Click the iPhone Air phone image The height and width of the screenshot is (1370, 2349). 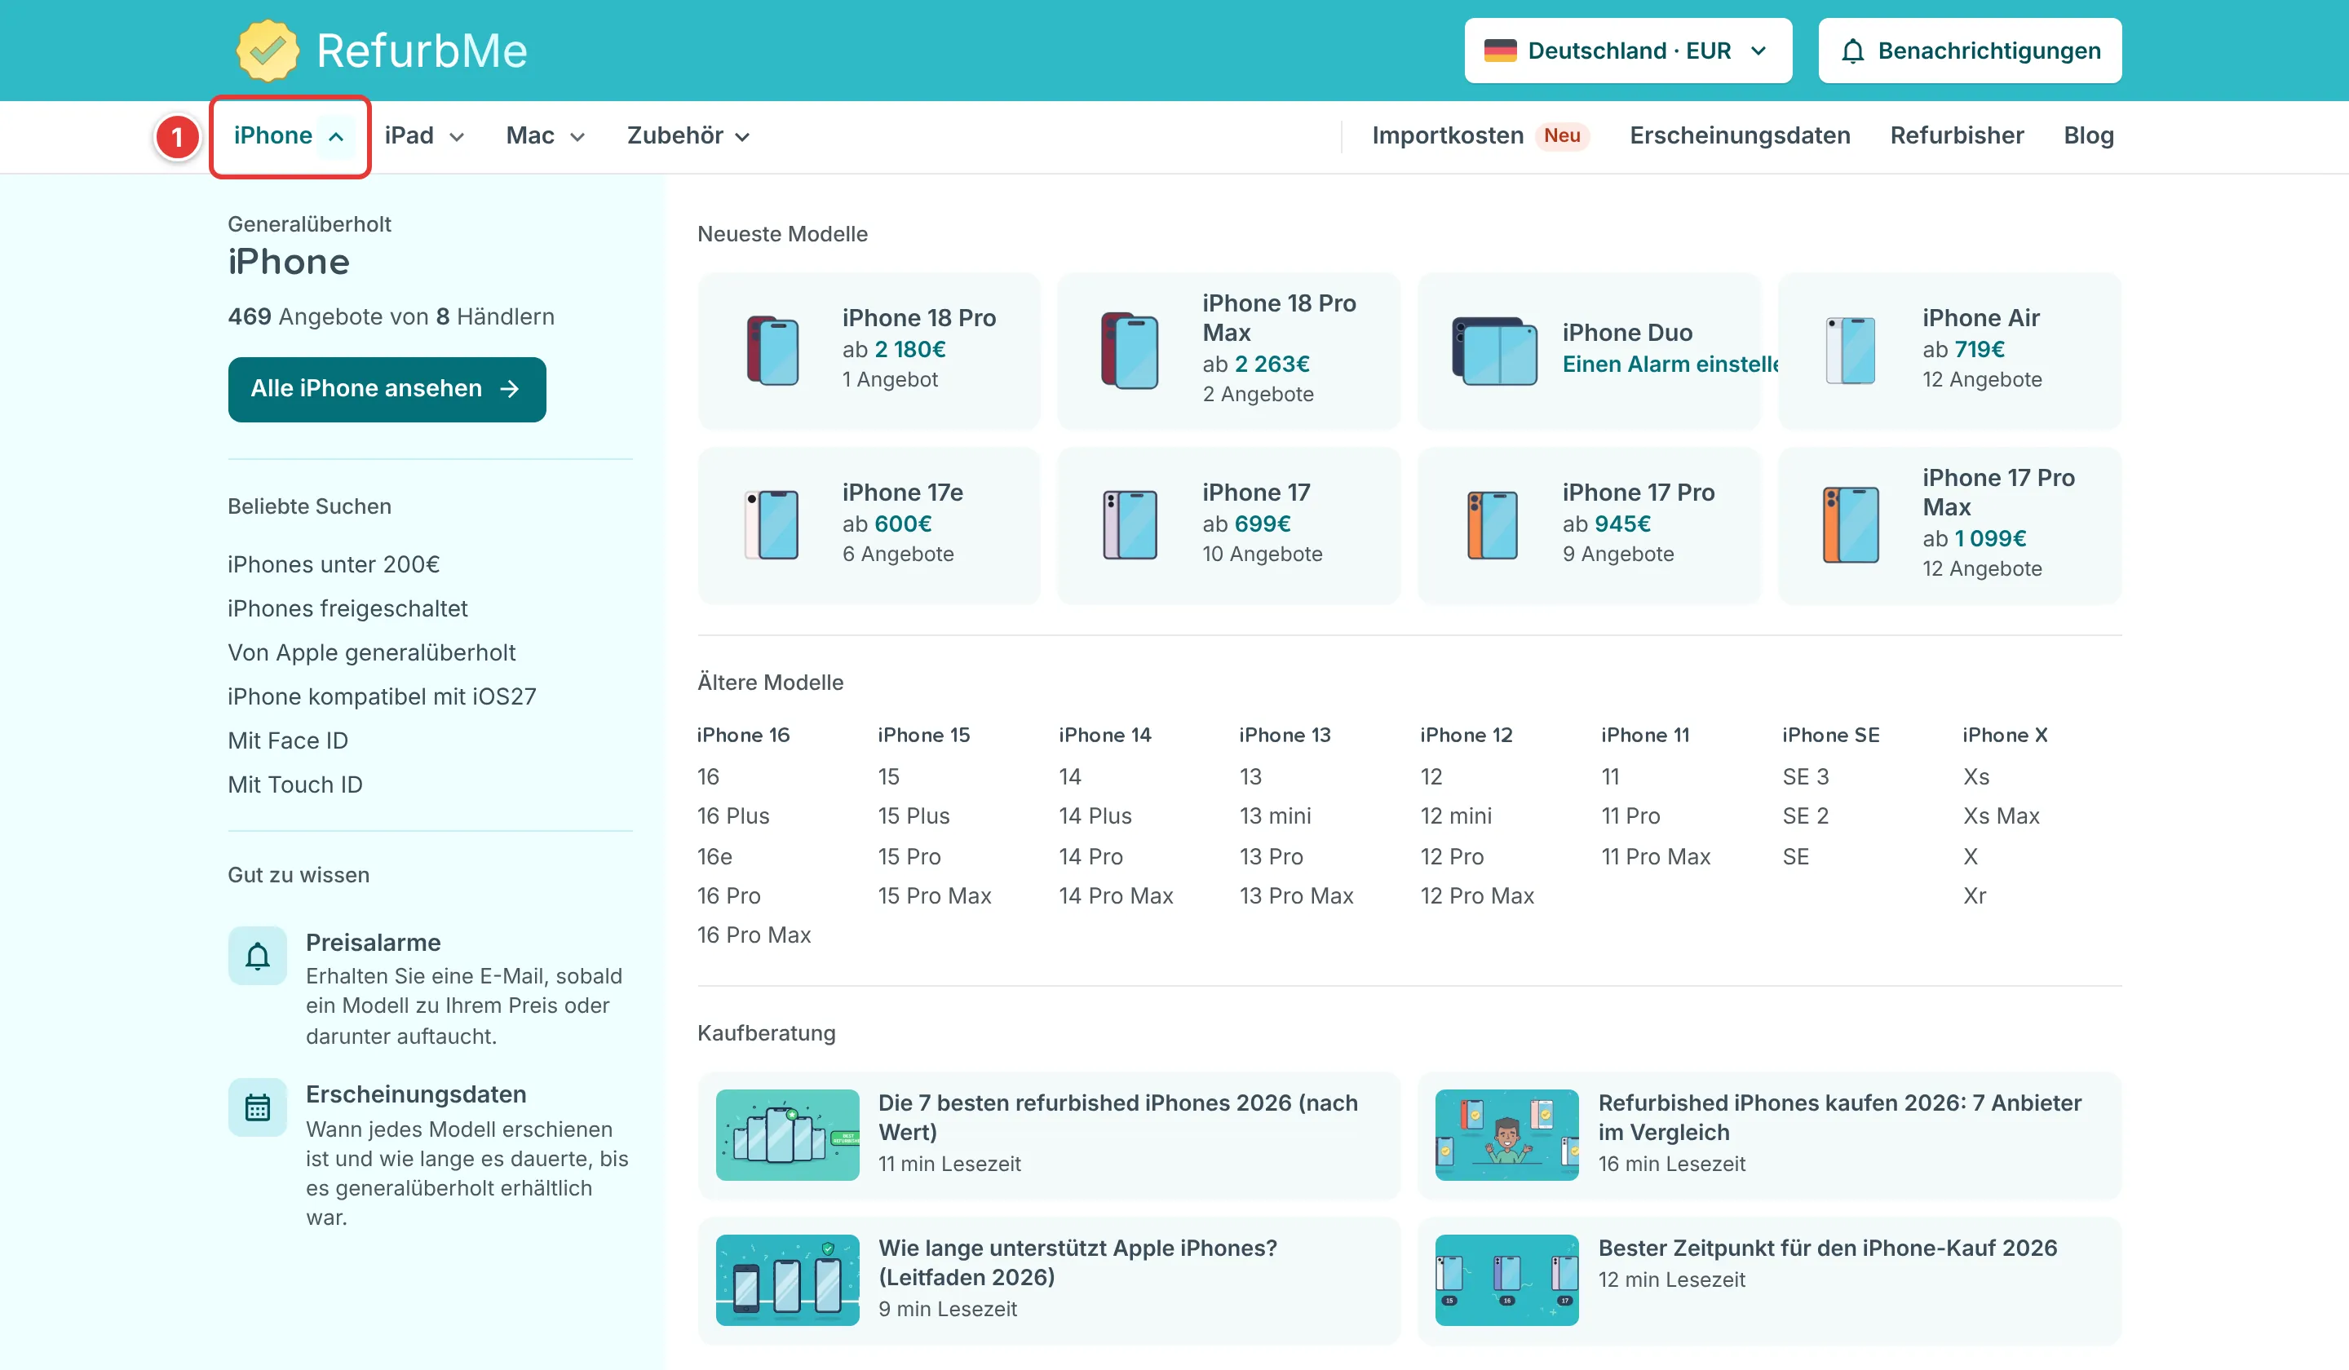[1851, 351]
